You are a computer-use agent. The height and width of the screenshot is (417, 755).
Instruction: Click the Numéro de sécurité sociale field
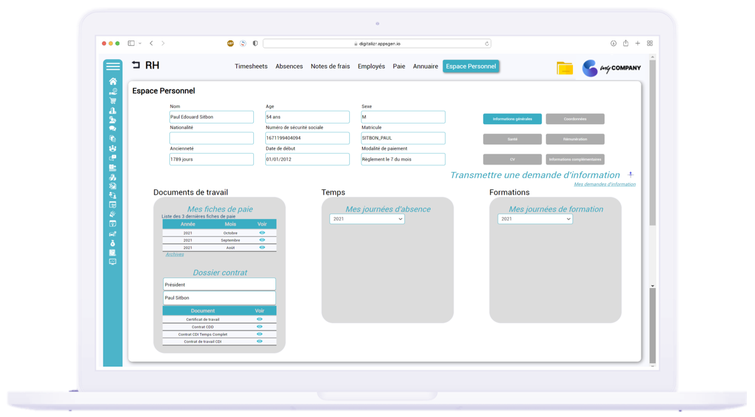(x=307, y=138)
